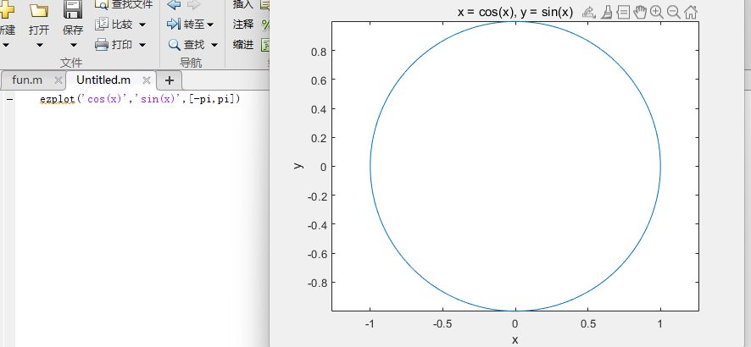The height and width of the screenshot is (347, 751).
Task: Click the green indent icon beside 缩进
Action: tap(265, 45)
